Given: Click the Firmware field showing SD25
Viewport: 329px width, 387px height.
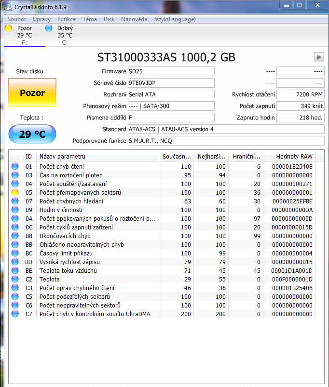Looking at the screenshot, I should (x=171, y=71).
